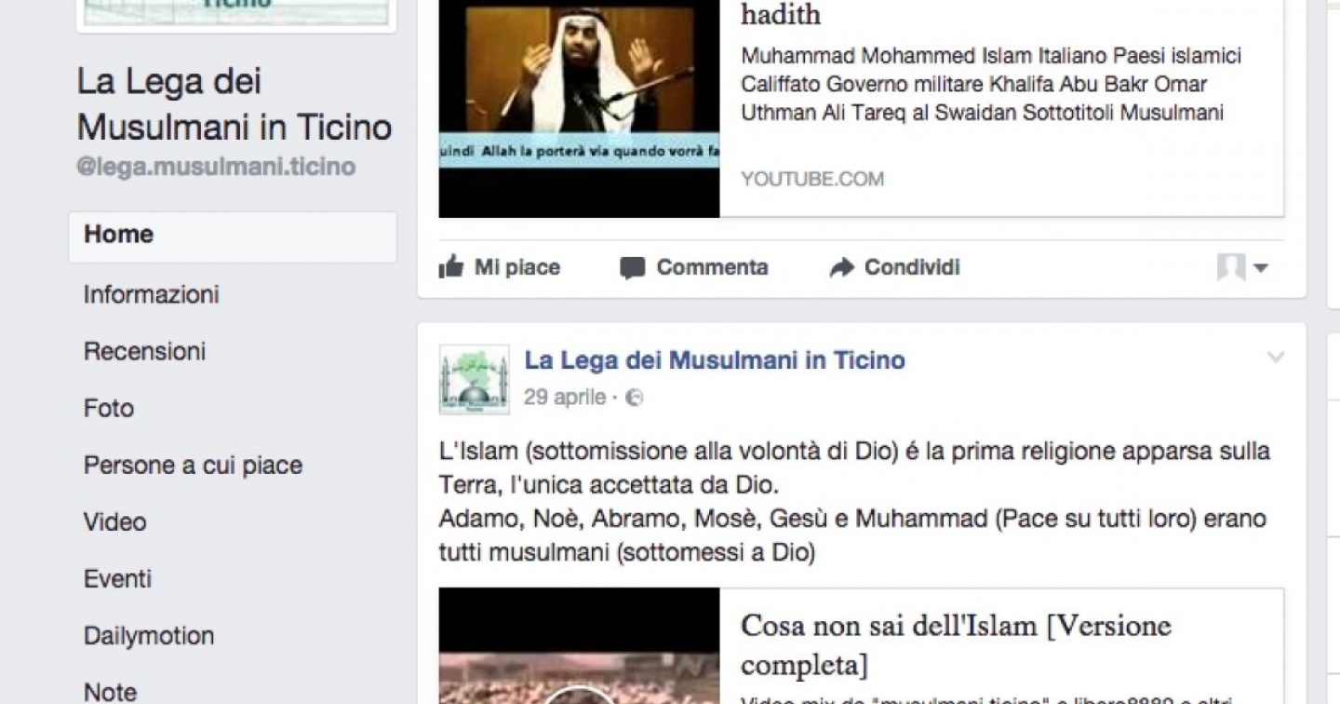1340x704 pixels.
Task: Click the Mi piace thumbs-up icon
Action: pyautogui.click(x=451, y=267)
